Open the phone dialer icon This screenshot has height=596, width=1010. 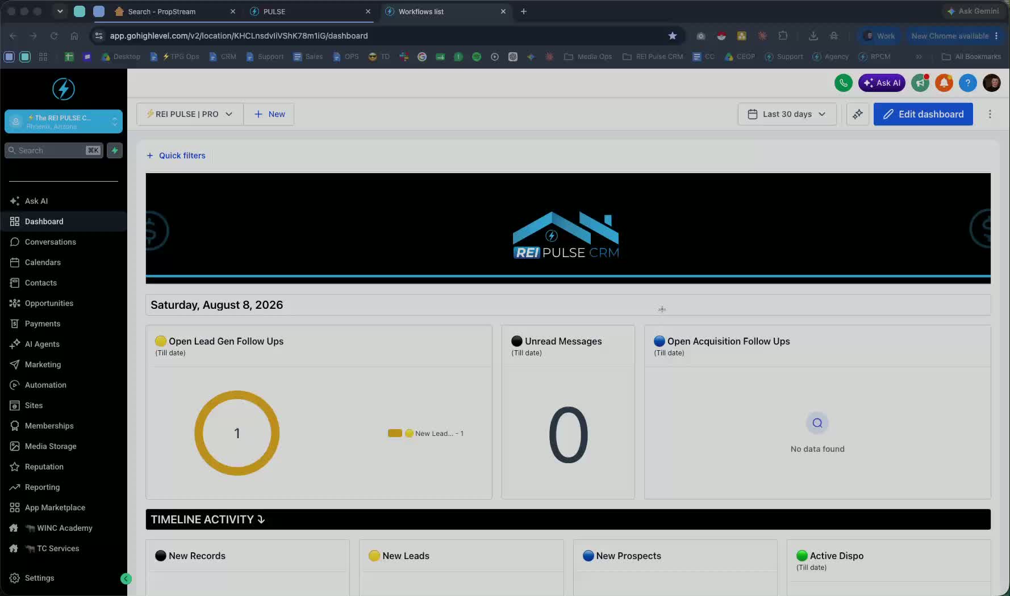pyautogui.click(x=844, y=83)
